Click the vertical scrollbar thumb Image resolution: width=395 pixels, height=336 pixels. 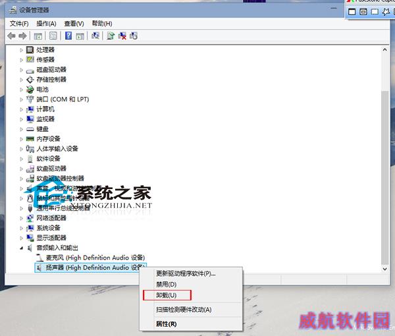pos(385,178)
